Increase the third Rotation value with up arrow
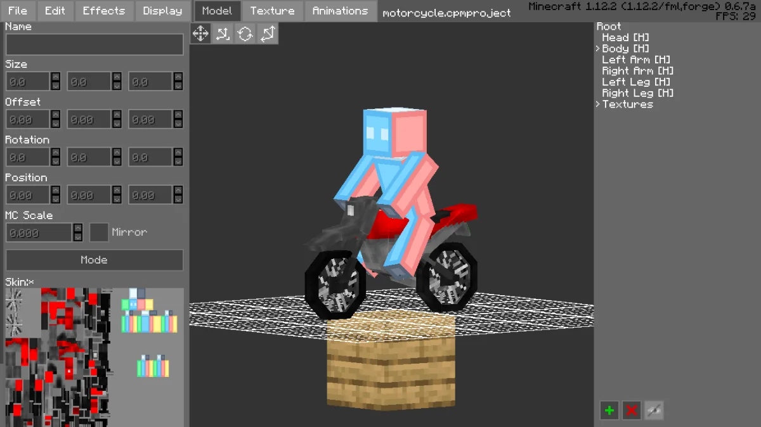The width and height of the screenshot is (761, 427). tap(178, 153)
